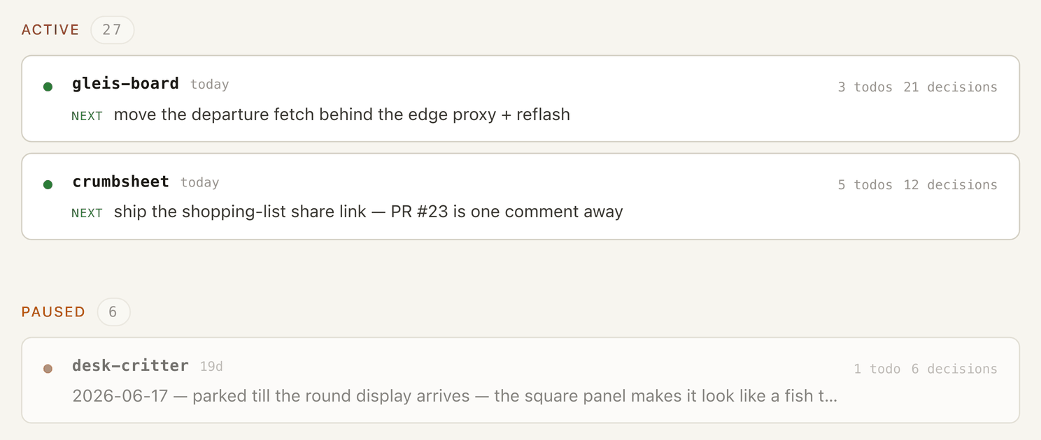
Task: Click the green status dot beside gleis-board
Action: click(x=48, y=87)
